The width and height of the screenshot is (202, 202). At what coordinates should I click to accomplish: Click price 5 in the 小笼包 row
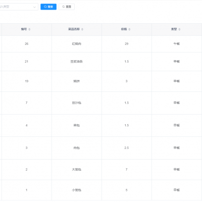coord(127,190)
